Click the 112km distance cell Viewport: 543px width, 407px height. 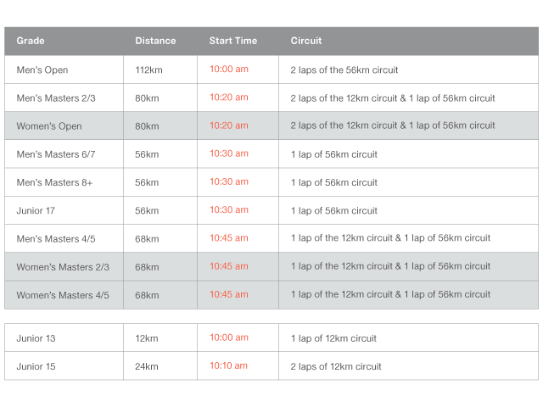tap(148, 70)
